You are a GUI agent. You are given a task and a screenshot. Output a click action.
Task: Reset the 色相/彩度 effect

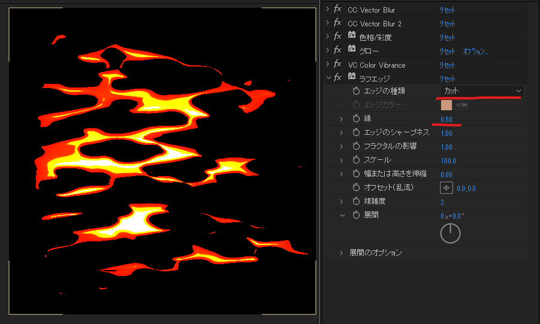[447, 38]
